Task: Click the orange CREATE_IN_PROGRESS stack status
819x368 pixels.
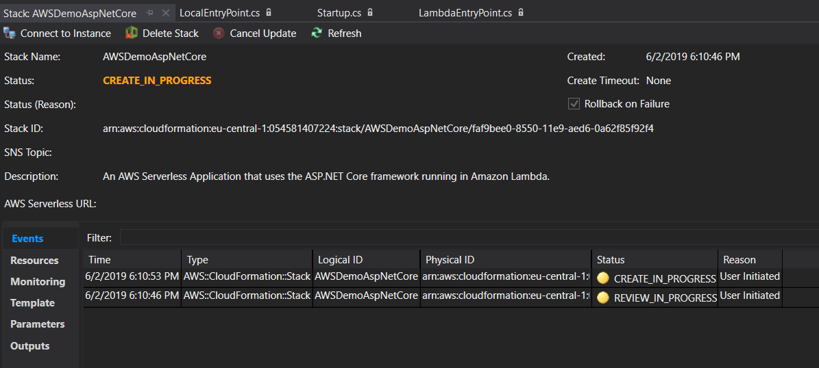Action: point(157,80)
